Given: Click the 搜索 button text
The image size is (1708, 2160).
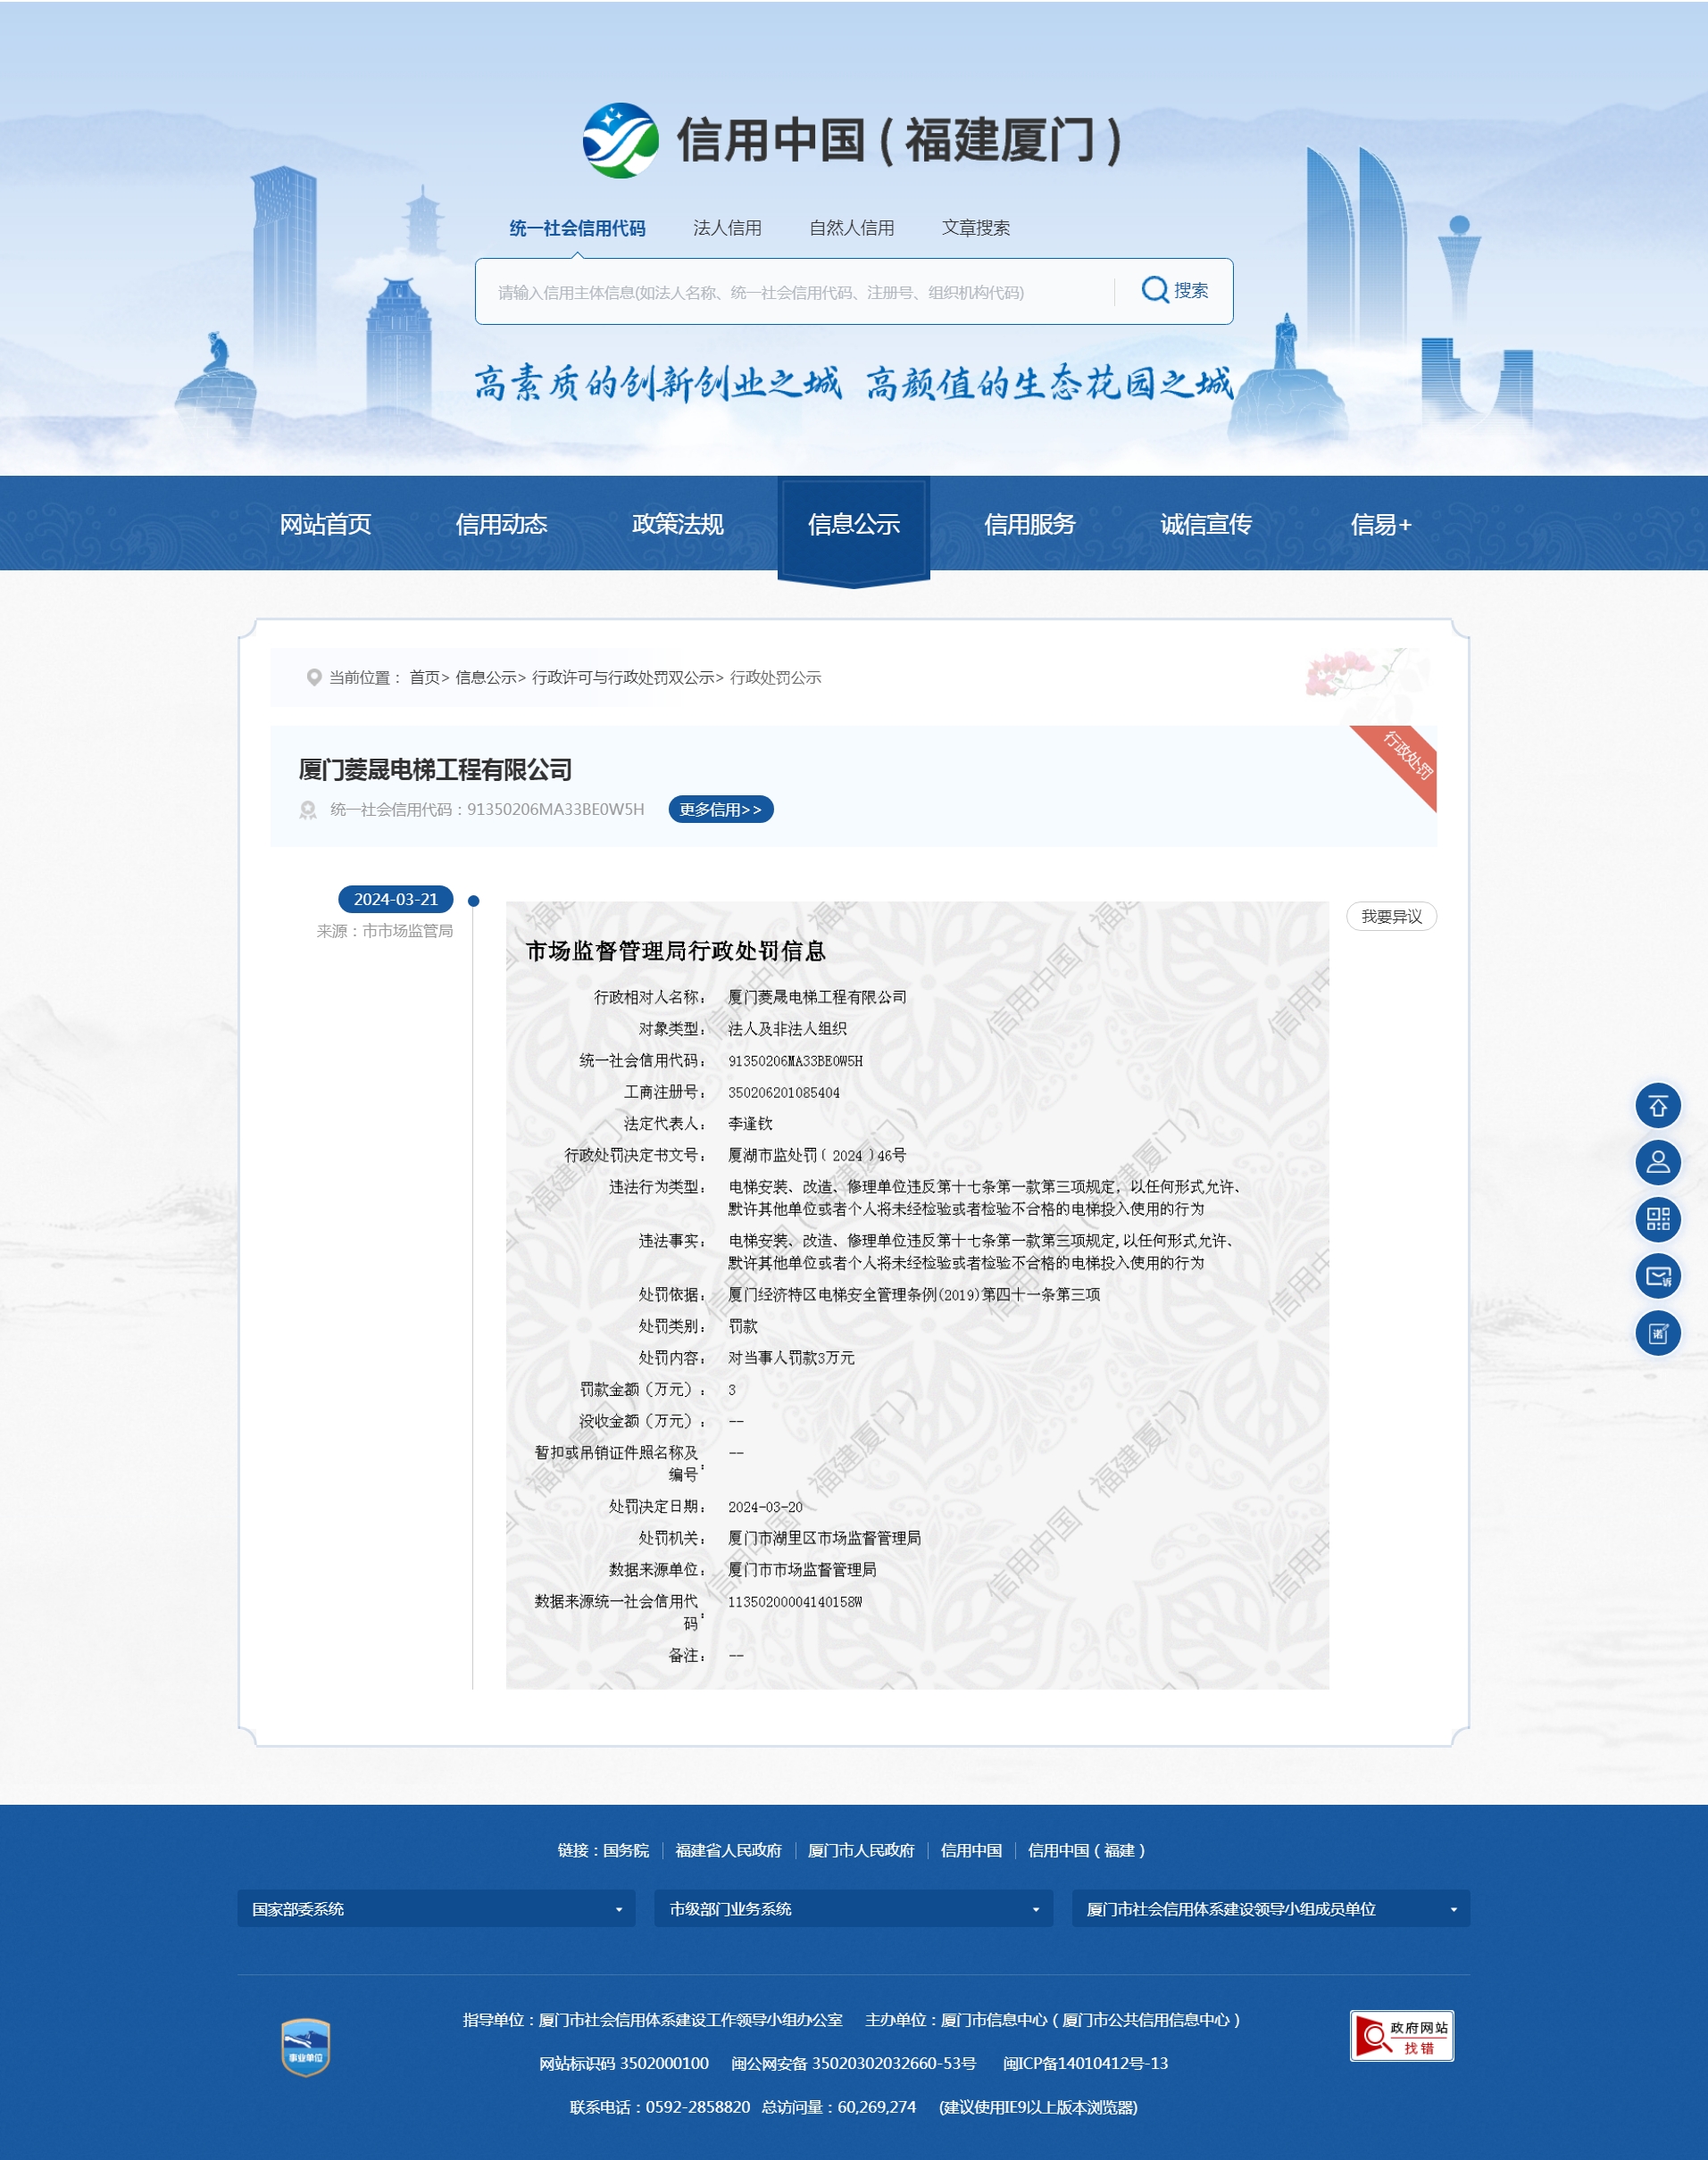Looking at the screenshot, I should (x=1190, y=291).
